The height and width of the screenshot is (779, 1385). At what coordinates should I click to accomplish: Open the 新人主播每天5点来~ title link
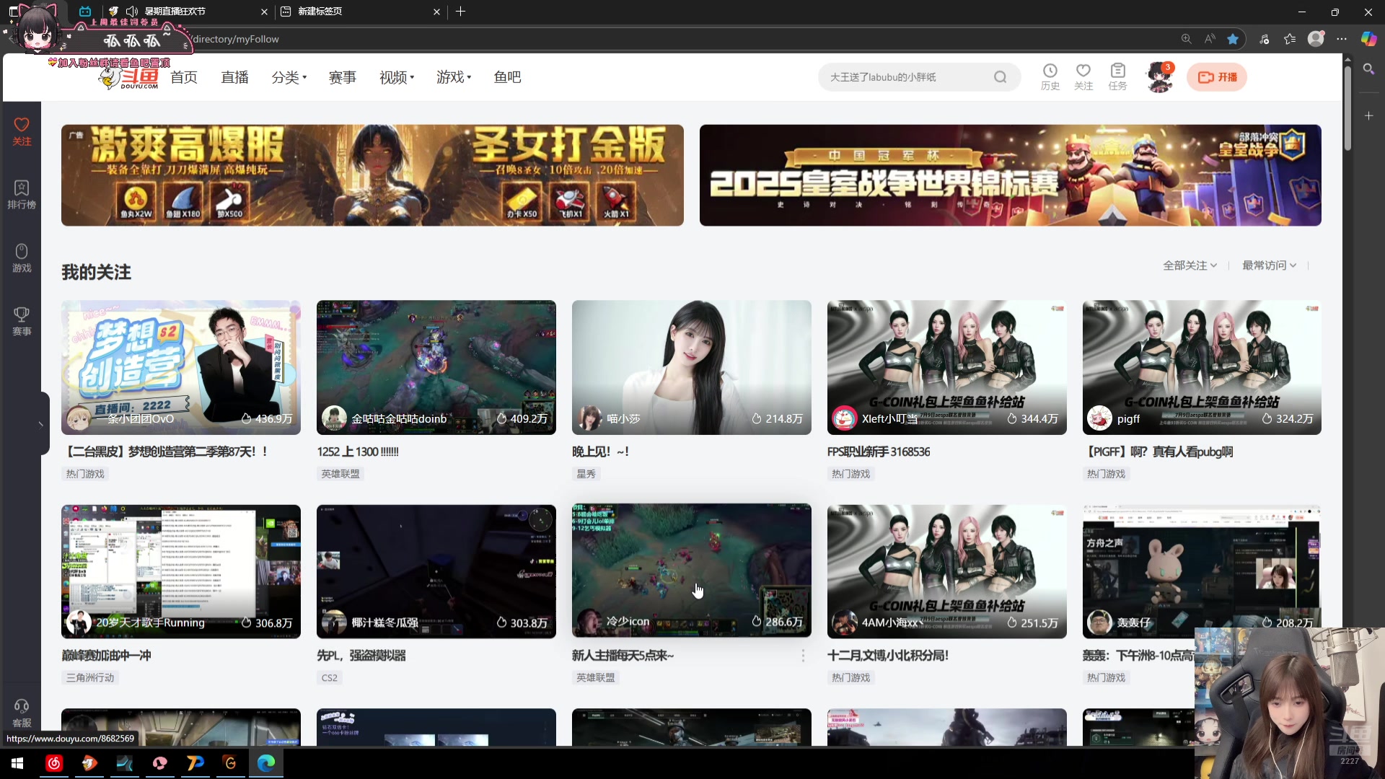pos(623,656)
